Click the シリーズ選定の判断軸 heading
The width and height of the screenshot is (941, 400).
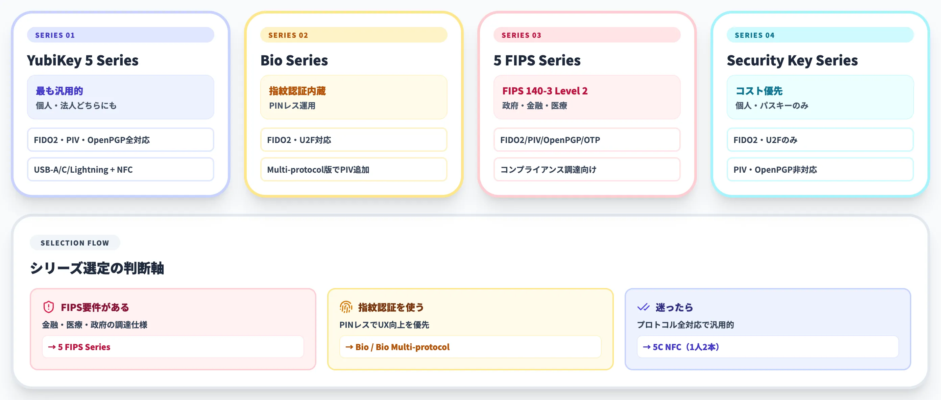(x=97, y=268)
